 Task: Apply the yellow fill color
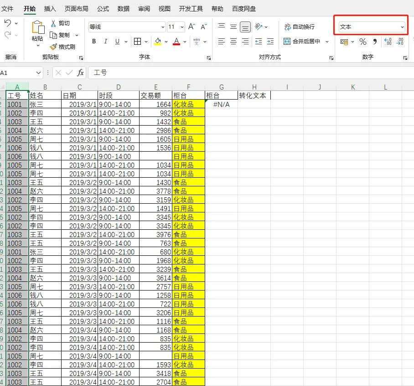[x=158, y=42]
